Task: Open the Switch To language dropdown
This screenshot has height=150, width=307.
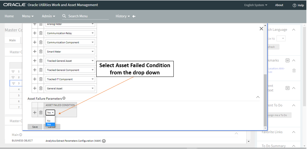Action: point(281,39)
